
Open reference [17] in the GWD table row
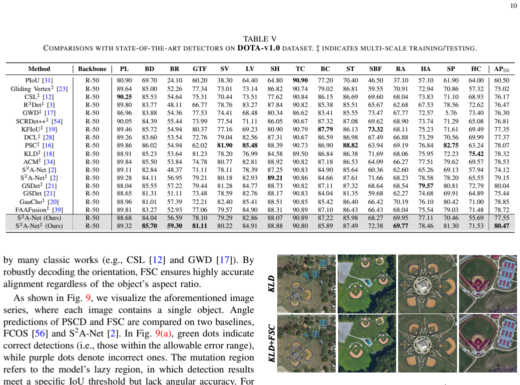(50, 113)
